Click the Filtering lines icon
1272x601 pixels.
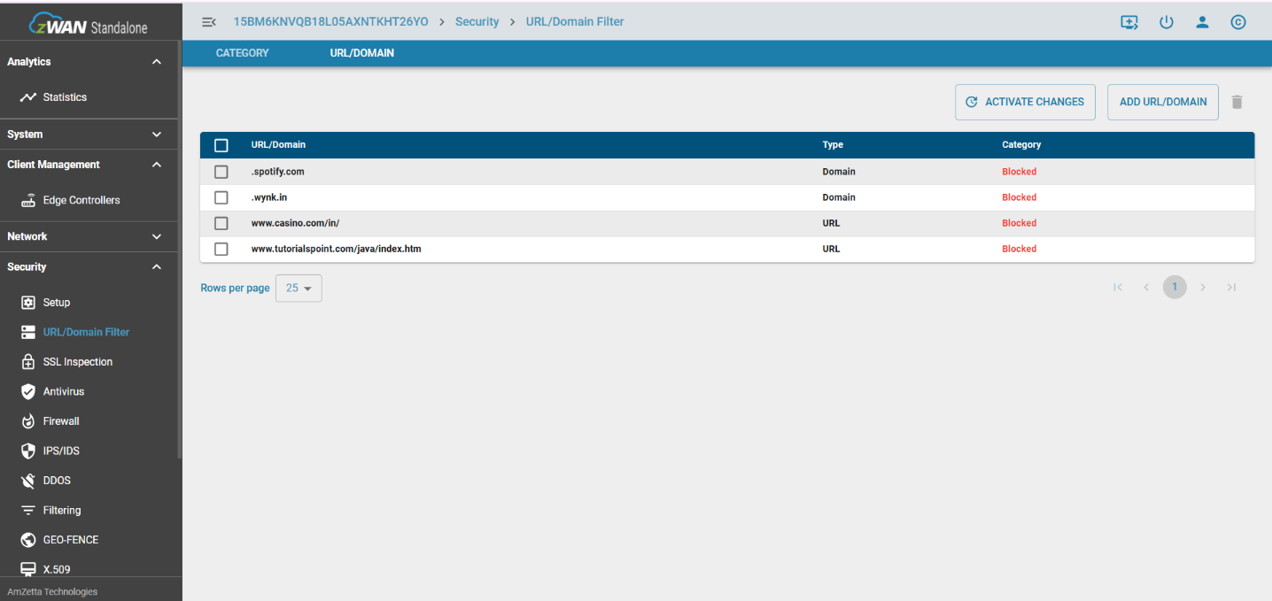click(x=28, y=511)
